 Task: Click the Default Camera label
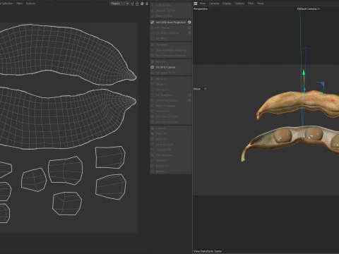tap(308, 8)
